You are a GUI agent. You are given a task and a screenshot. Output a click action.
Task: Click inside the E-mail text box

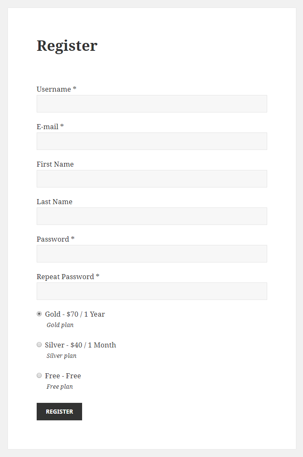[x=152, y=141]
